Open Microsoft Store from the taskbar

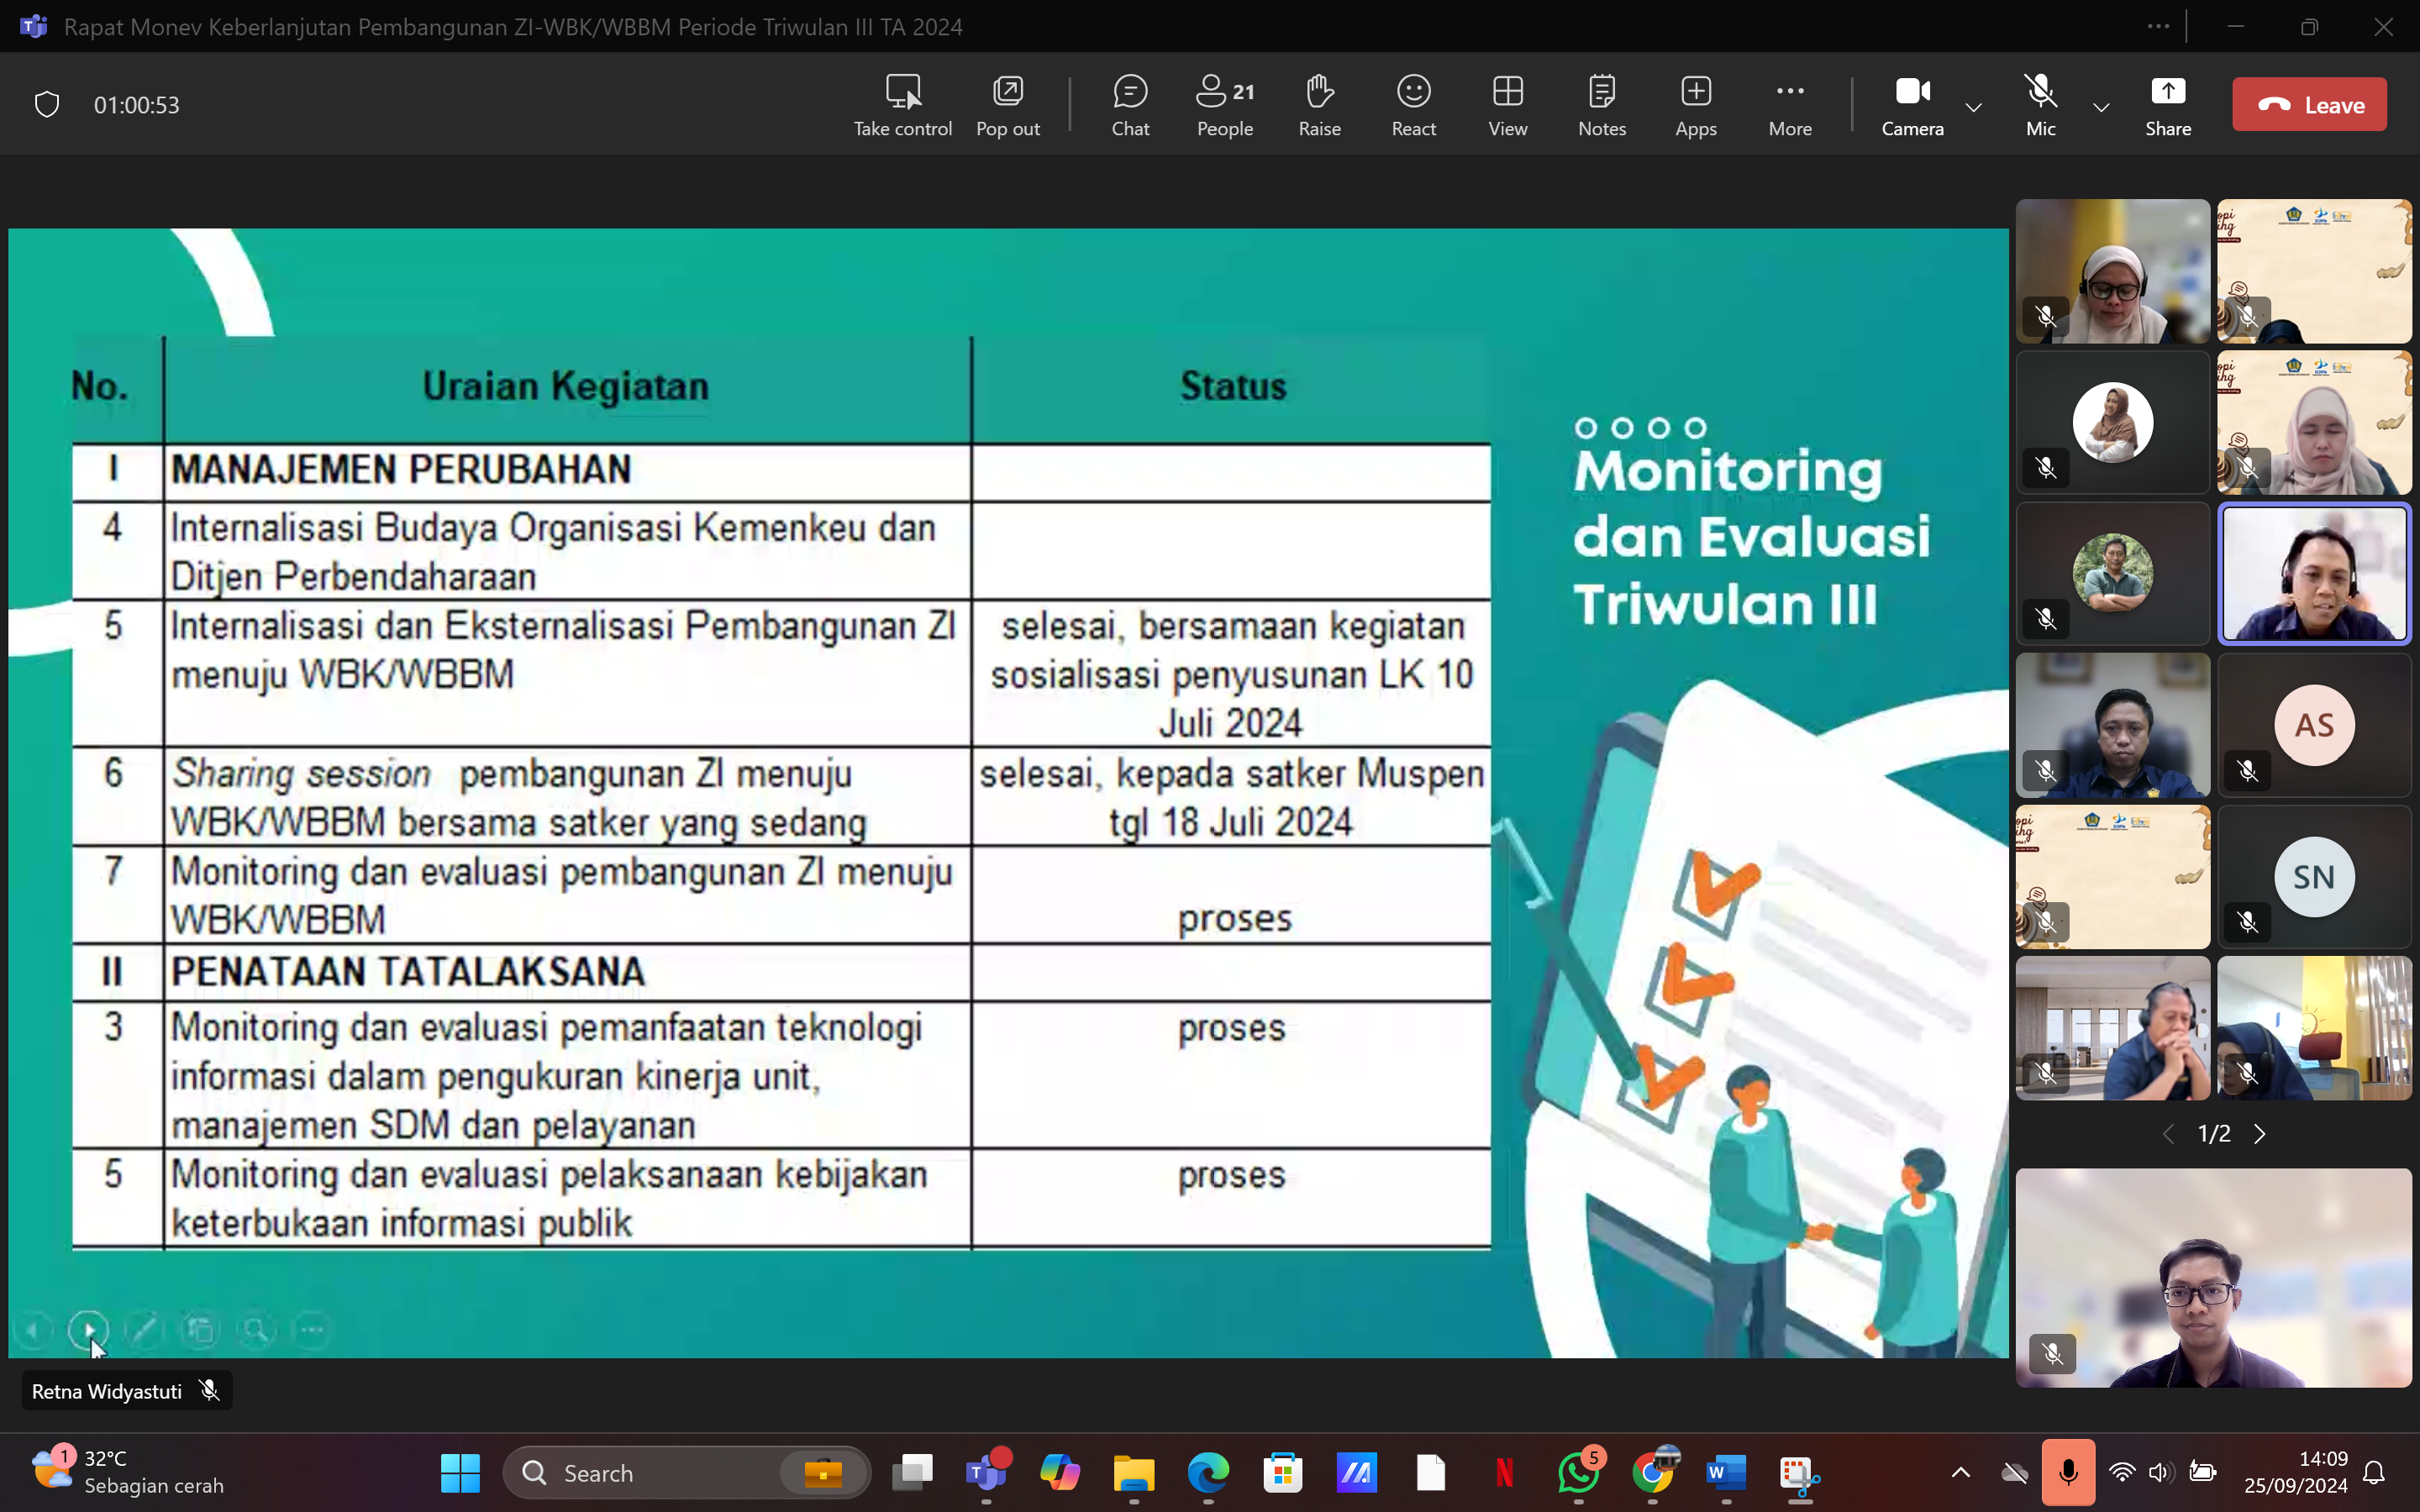tap(1282, 1473)
